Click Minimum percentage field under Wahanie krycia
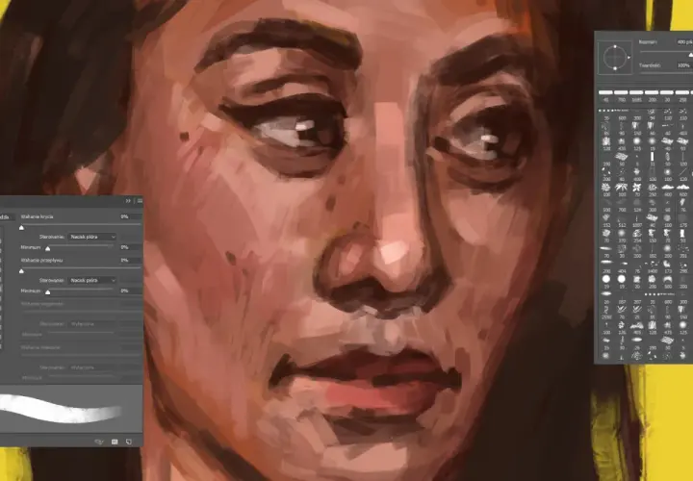 [130, 247]
